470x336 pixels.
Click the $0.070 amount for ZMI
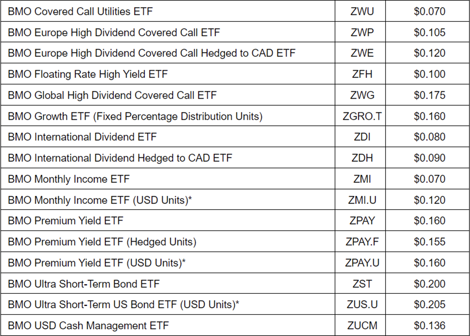click(429, 179)
